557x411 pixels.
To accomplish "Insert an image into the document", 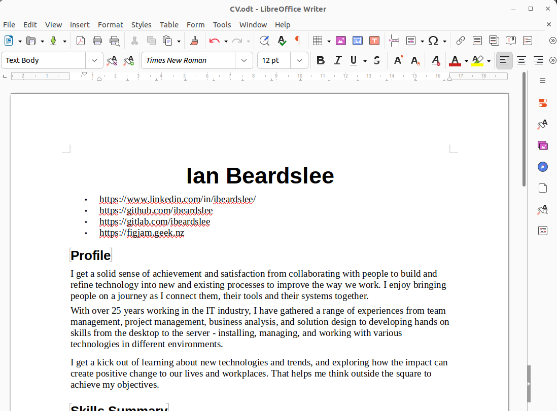I will pos(340,41).
